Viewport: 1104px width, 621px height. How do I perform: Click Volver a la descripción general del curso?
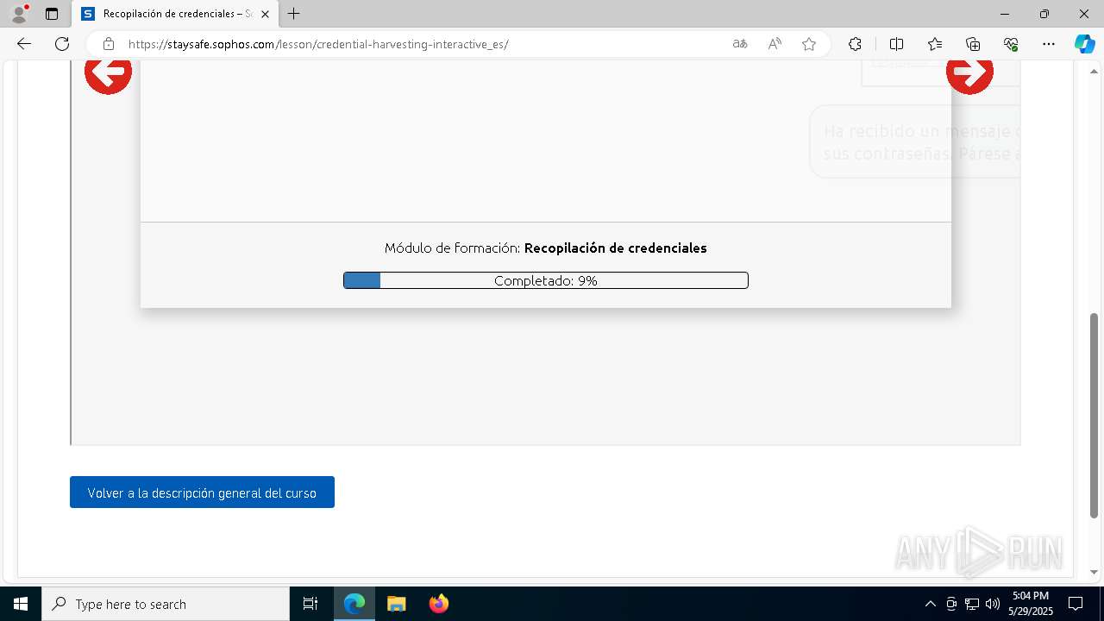(202, 492)
